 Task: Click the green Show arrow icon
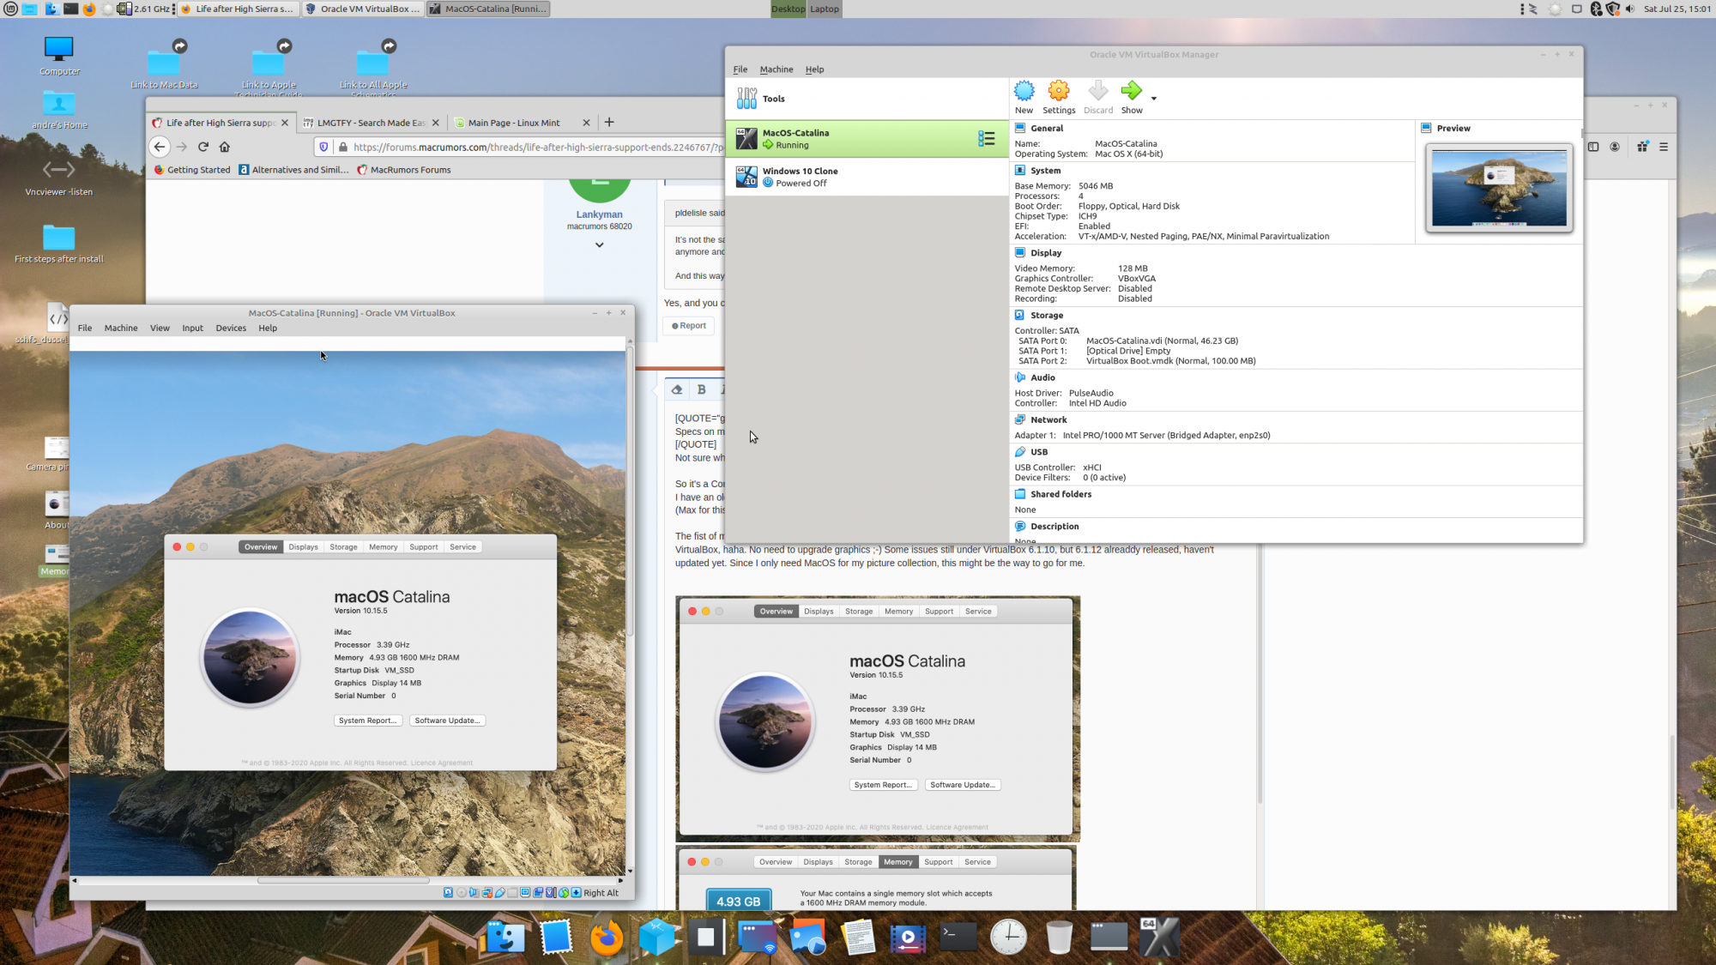(1131, 91)
